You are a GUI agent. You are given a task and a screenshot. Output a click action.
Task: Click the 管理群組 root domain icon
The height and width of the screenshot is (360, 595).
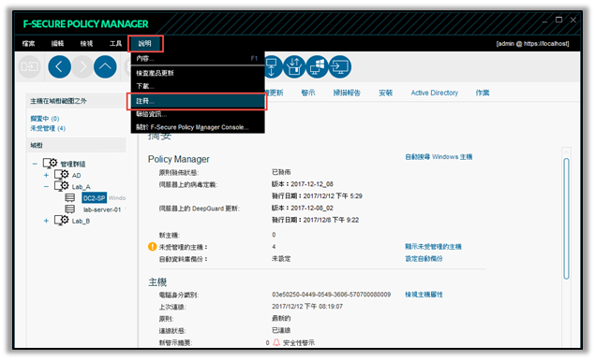click(x=50, y=163)
